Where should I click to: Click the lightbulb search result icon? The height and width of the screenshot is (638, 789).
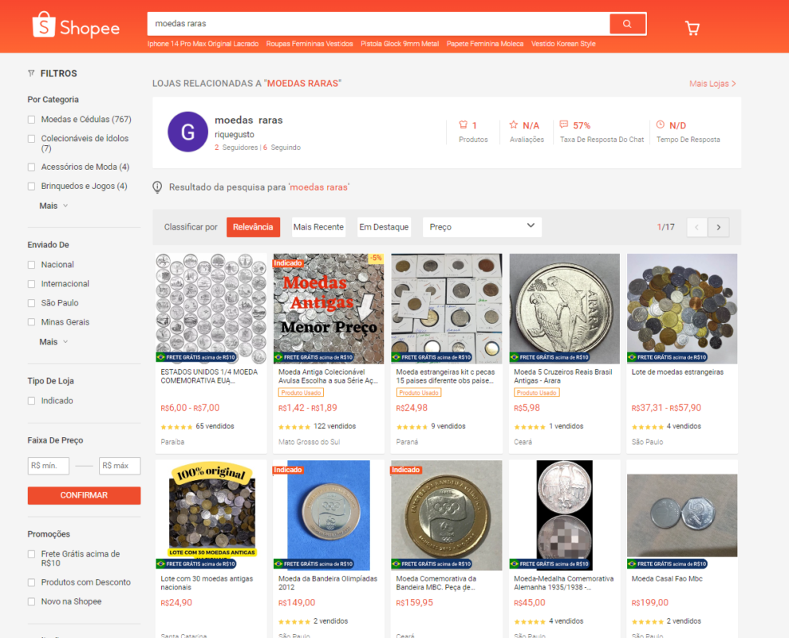click(x=158, y=187)
